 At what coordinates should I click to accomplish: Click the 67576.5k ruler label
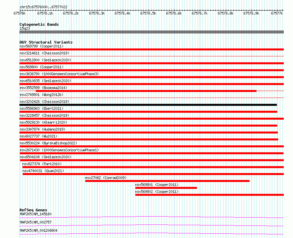(148, 13)
